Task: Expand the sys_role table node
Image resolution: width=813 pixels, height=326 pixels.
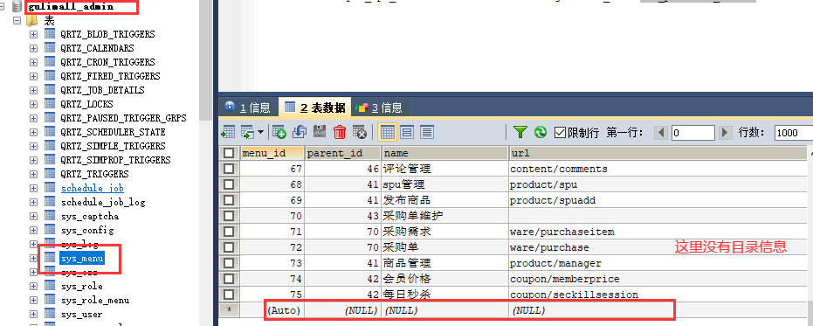Action: click(x=34, y=287)
